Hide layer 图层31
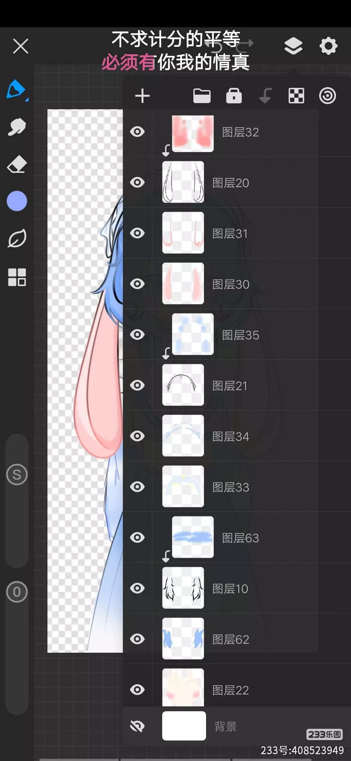The image size is (351, 761). [137, 233]
